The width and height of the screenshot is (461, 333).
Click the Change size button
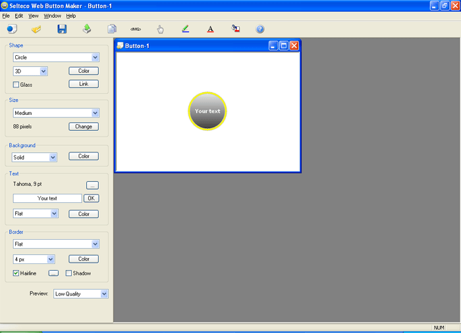point(84,127)
